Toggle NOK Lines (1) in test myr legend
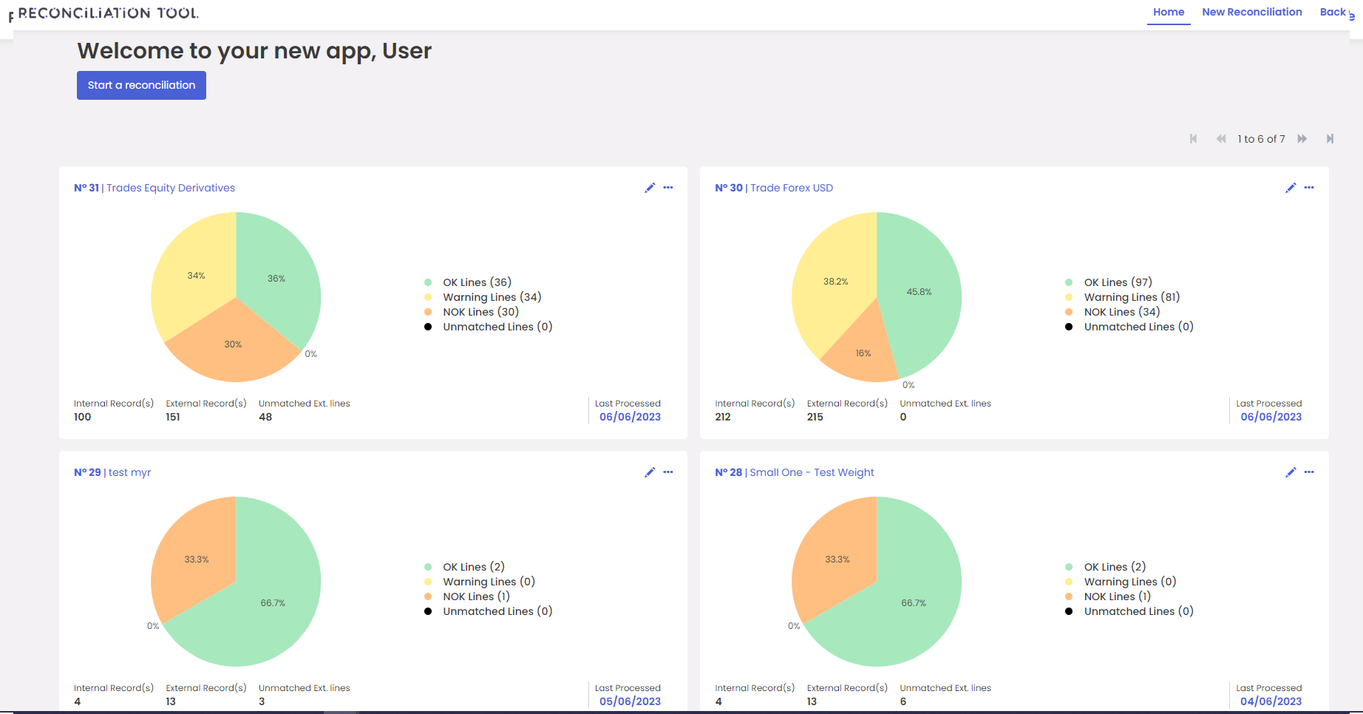This screenshot has height=714, width=1363. click(476, 596)
